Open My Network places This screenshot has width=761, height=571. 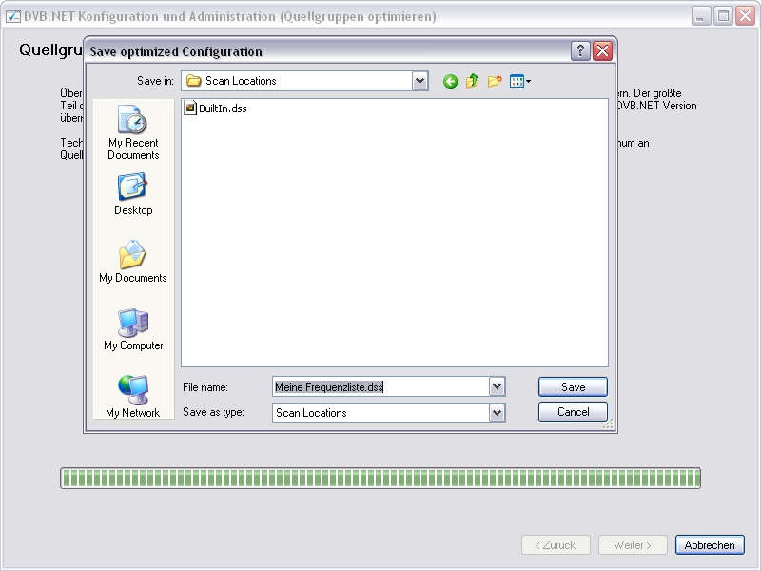point(133,396)
